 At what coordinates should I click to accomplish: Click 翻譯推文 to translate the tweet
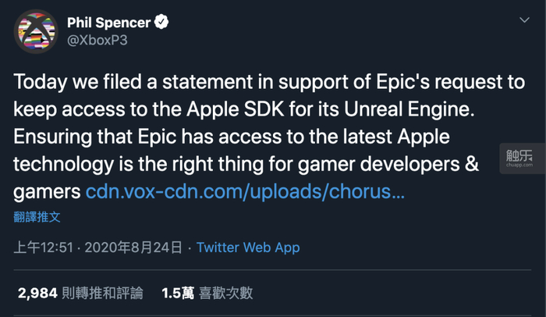pyautogui.click(x=37, y=216)
